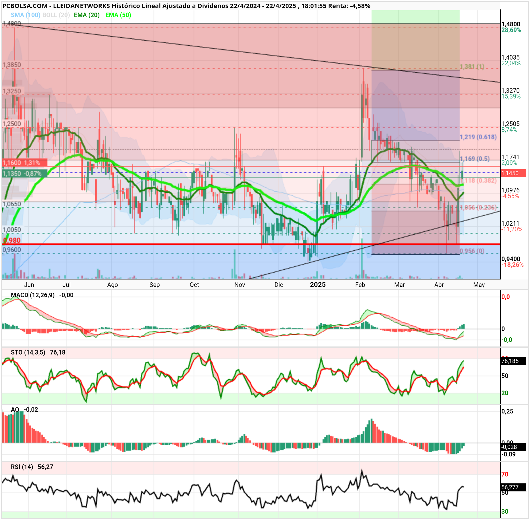
Task: Click the RSI (14) indicator title
Action: (x=22, y=467)
